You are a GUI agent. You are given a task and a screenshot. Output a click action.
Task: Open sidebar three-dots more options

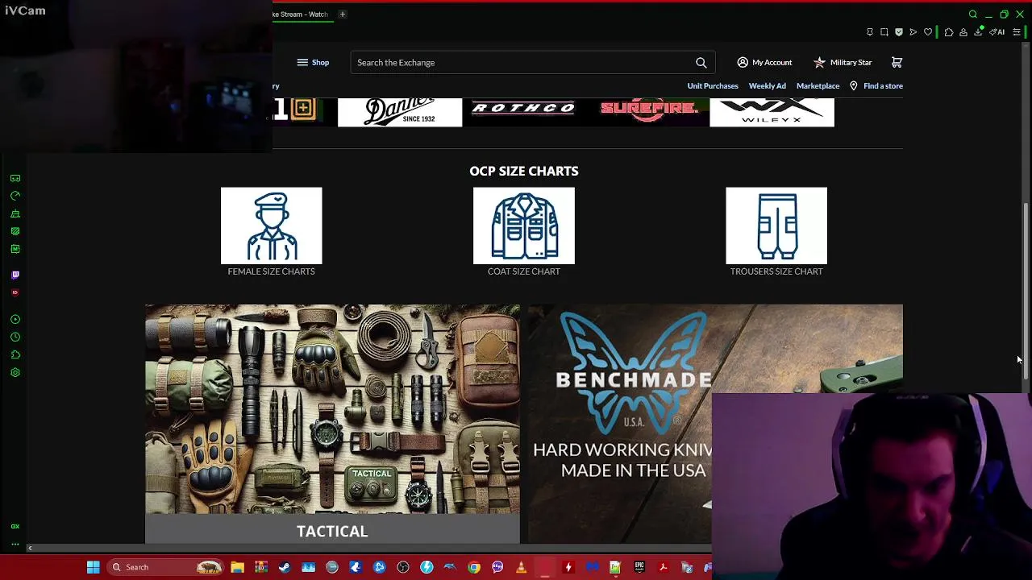pos(15,545)
